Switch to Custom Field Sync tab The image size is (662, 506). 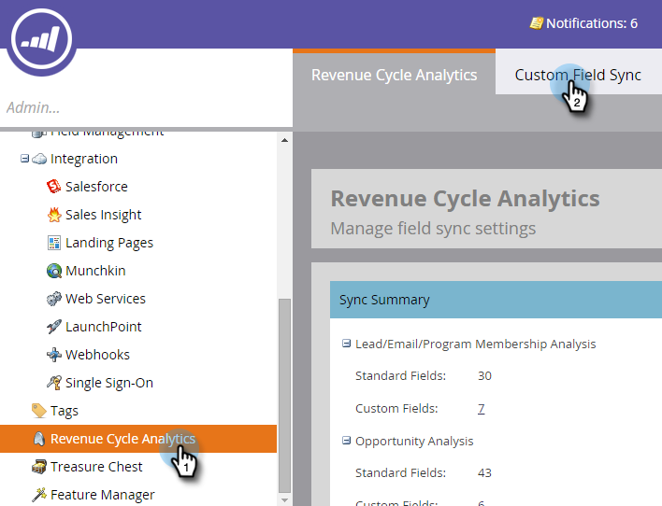click(578, 75)
